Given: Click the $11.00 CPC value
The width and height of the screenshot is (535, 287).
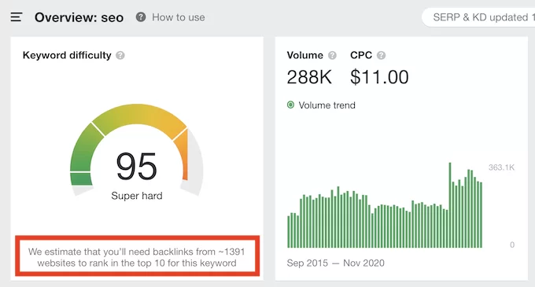Looking at the screenshot, I should tap(379, 77).
